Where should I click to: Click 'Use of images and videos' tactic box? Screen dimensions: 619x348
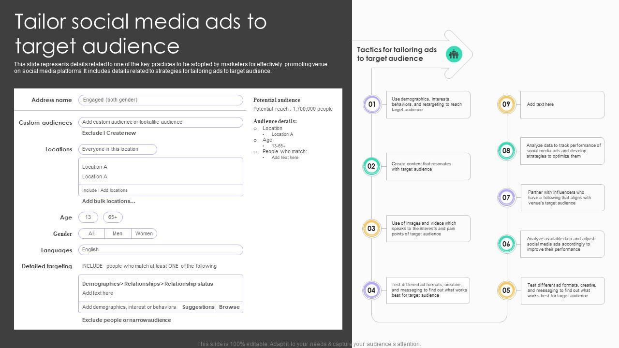(428, 229)
